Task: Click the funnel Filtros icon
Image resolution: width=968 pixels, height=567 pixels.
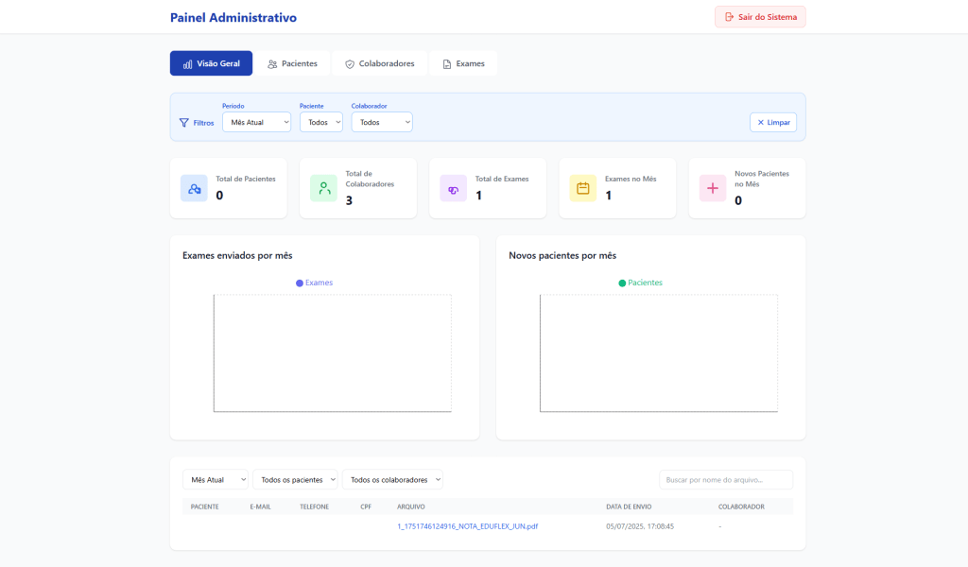Action: [184, 123]
